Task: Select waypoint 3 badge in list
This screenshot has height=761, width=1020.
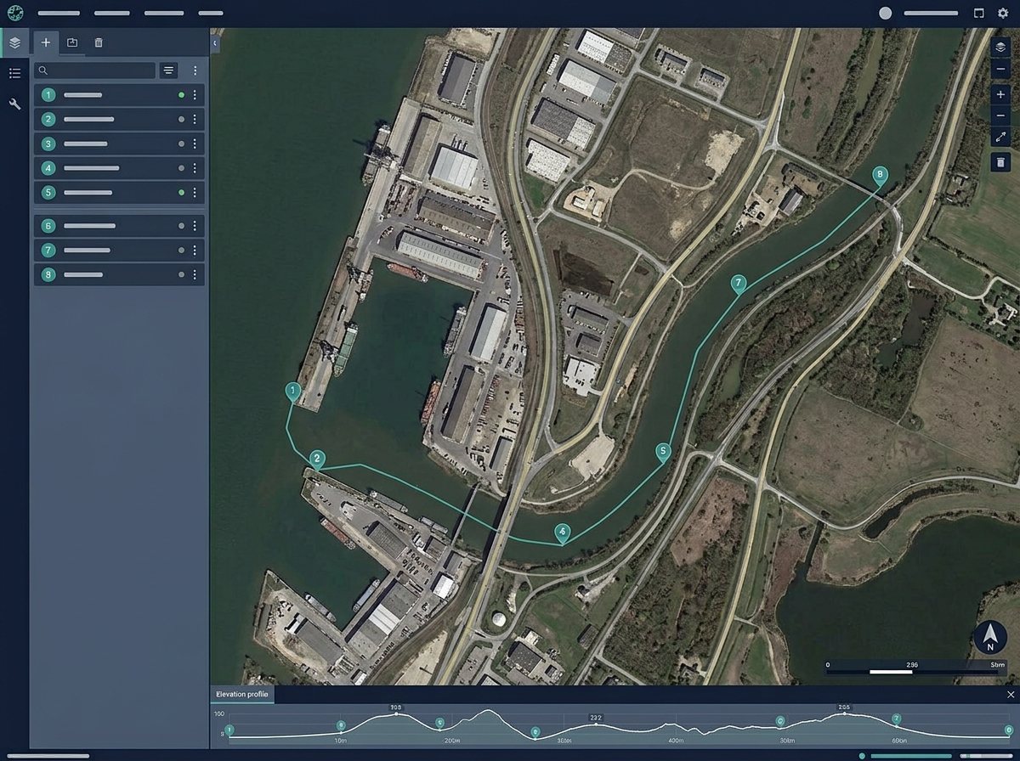Action: 48,144
